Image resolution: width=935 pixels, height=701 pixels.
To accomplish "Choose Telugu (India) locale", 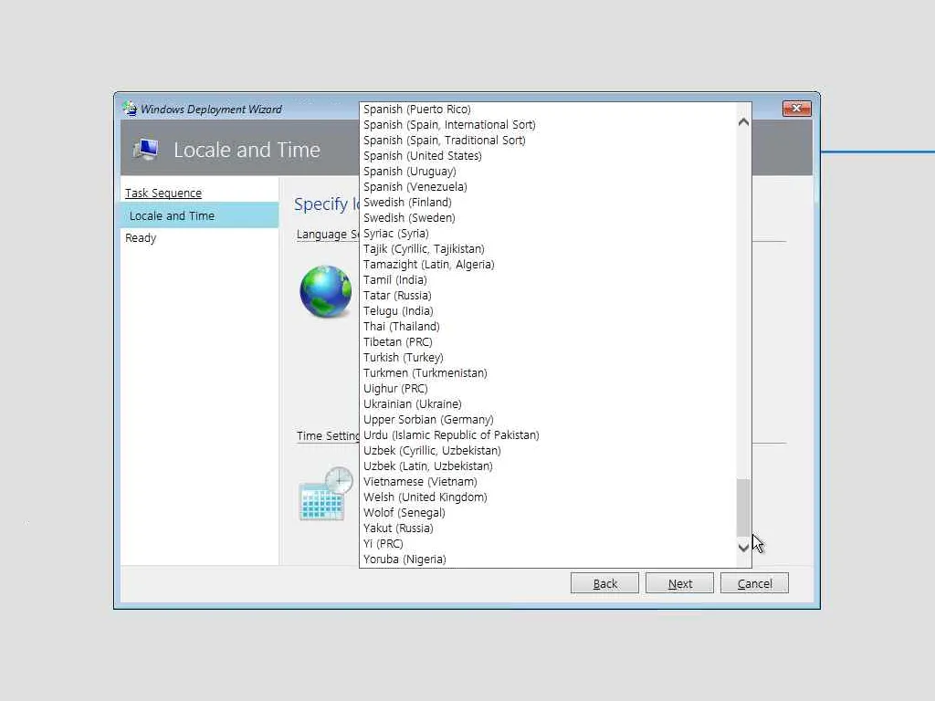I will tap(549, 310).
